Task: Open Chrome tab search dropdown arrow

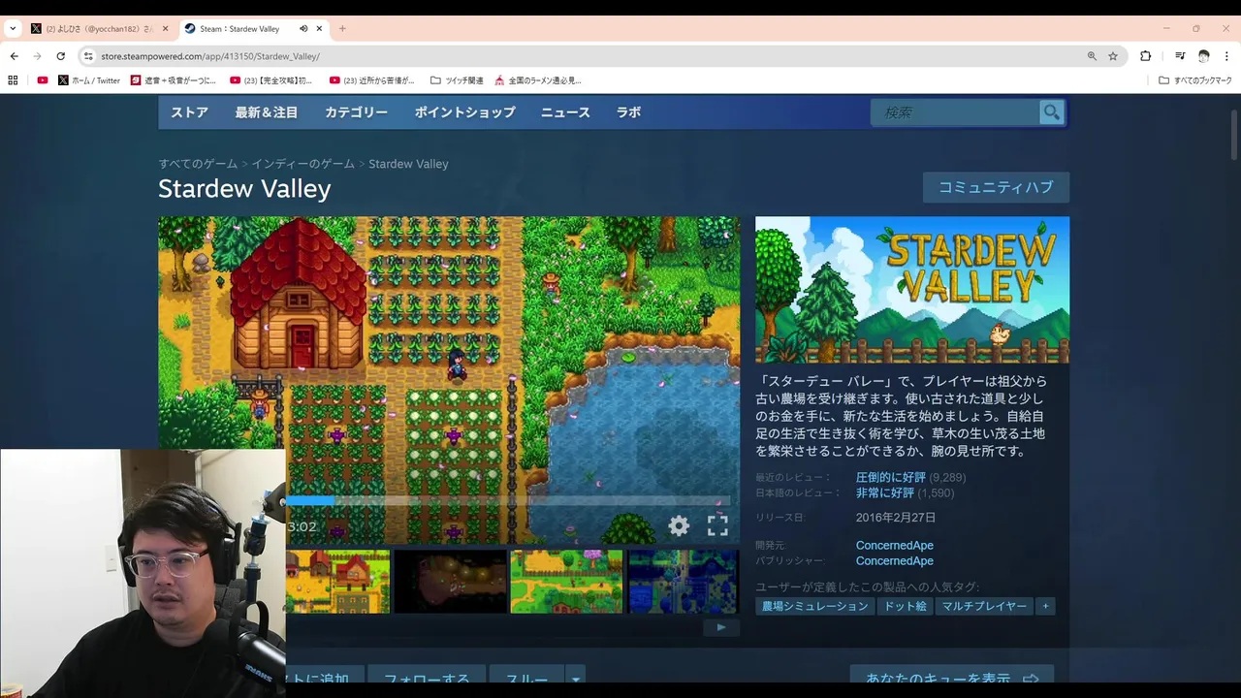Action: click(x=13, y=29)
